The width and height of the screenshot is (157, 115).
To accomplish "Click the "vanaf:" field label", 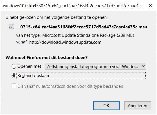I will (22, 42).
